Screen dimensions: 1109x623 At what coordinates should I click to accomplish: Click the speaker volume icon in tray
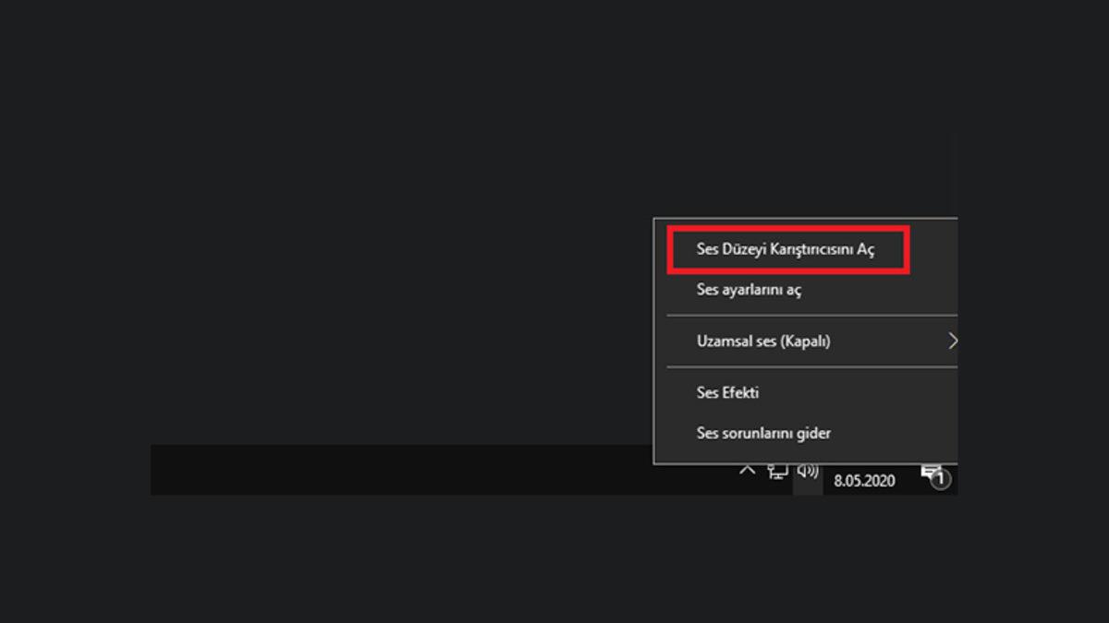[808, 473]
